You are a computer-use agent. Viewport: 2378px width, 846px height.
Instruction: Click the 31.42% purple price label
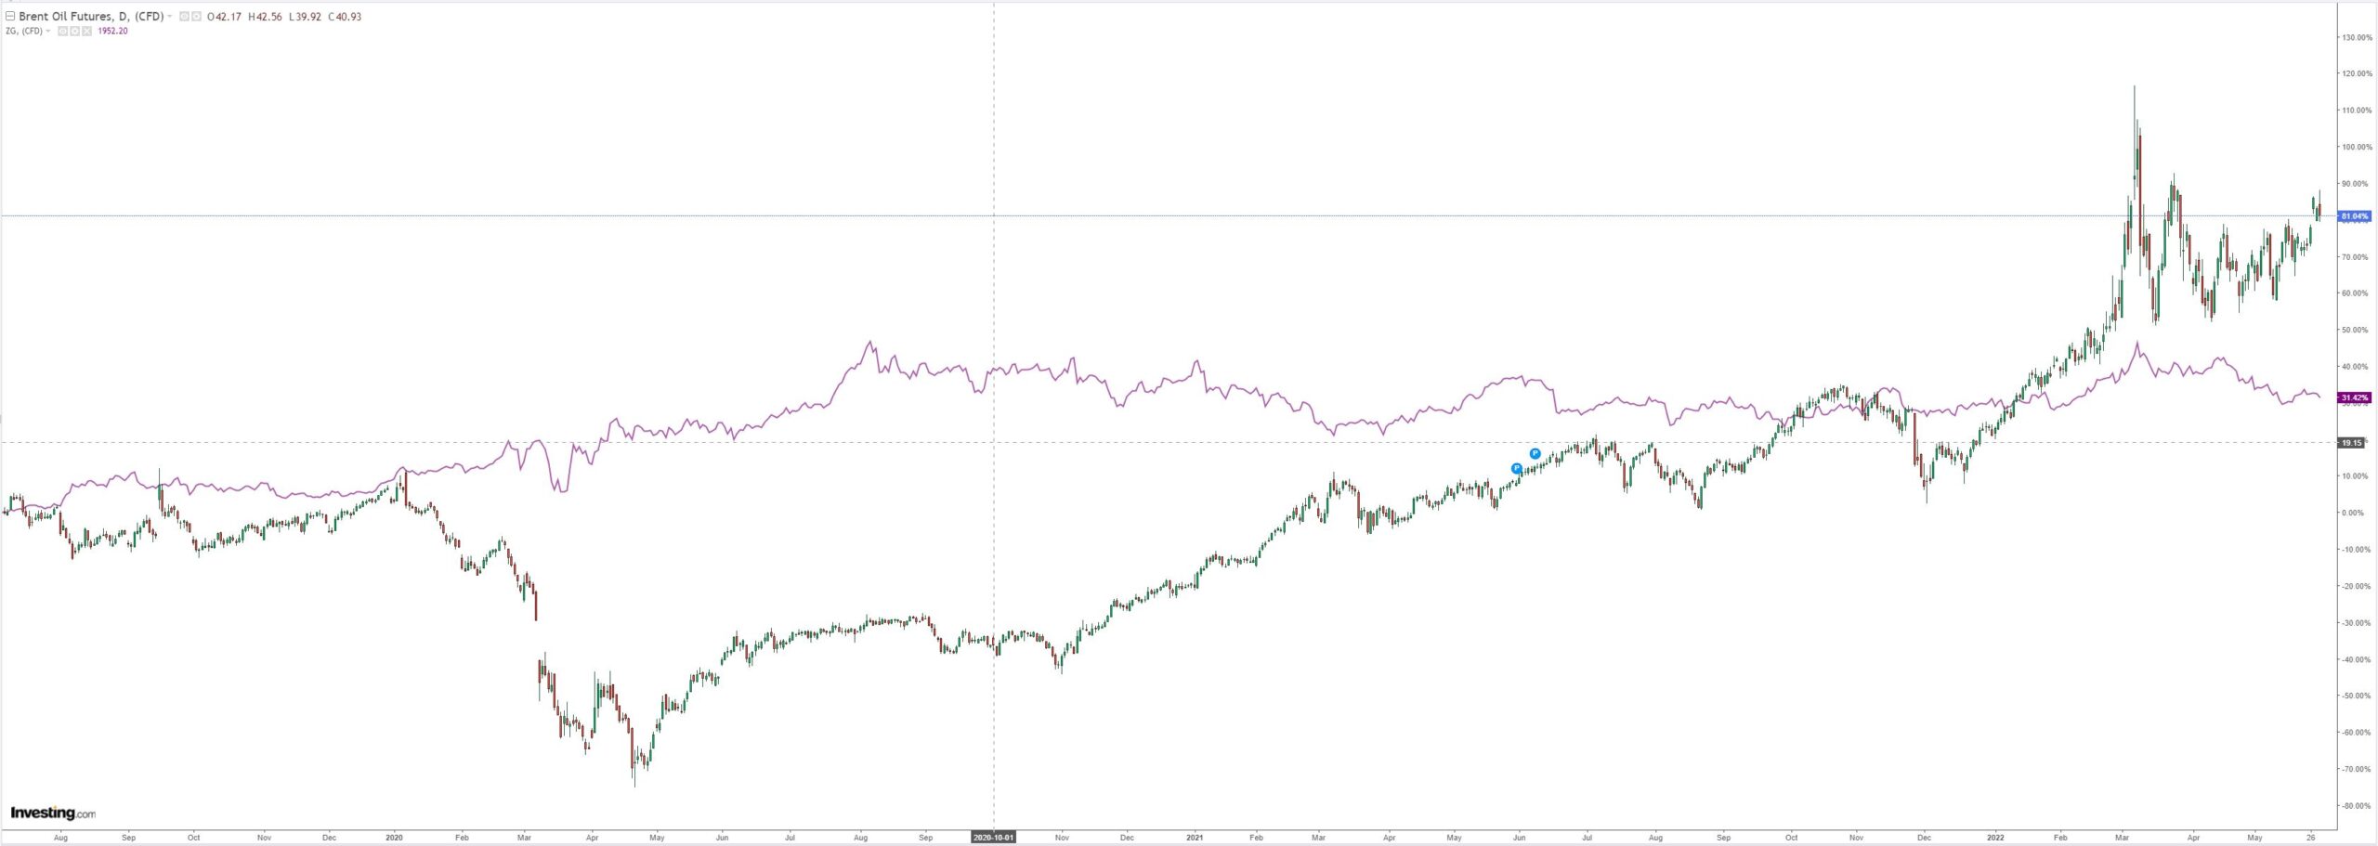click(2355, 398)
